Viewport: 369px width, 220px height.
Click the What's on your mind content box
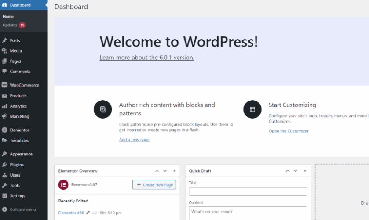(x=248, y=213)
